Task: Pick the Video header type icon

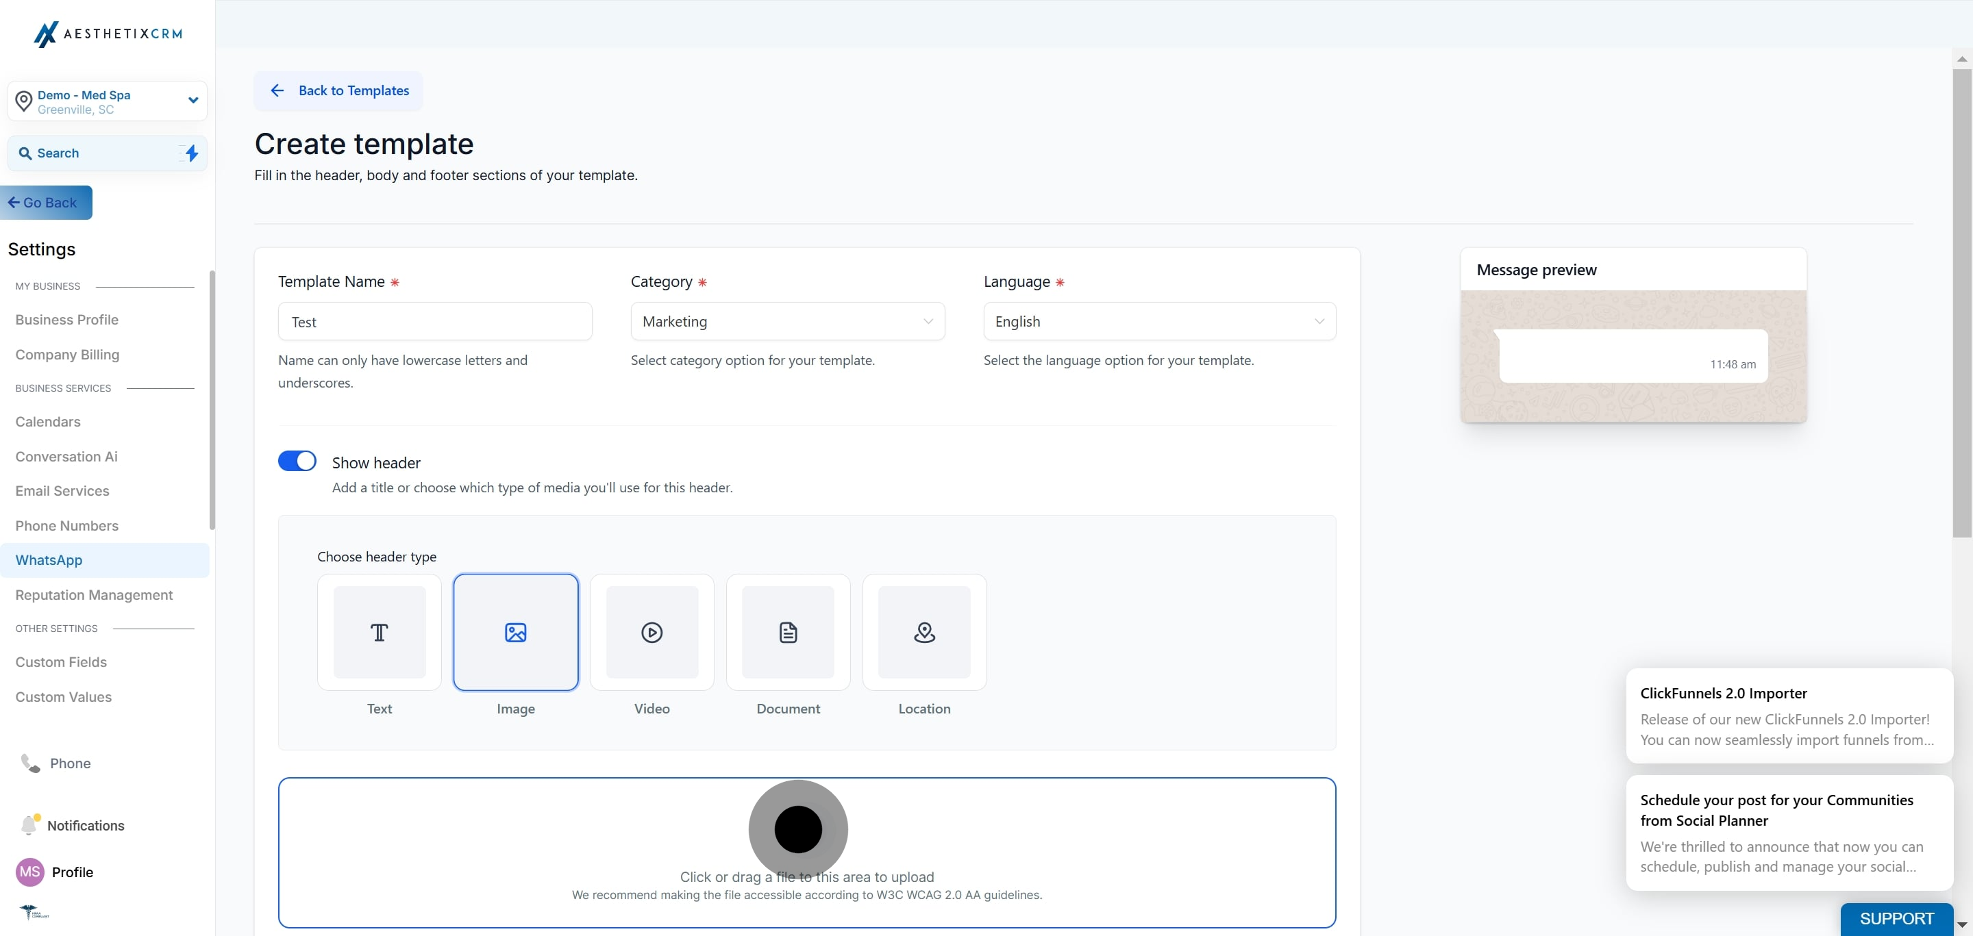Action: click(652, 632)
